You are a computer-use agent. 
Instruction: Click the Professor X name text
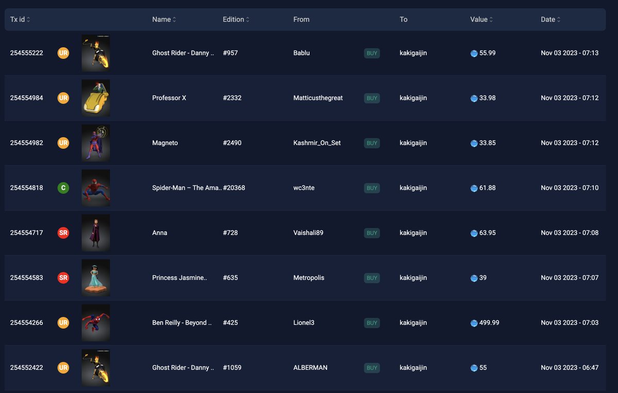[x=169, y=98]
